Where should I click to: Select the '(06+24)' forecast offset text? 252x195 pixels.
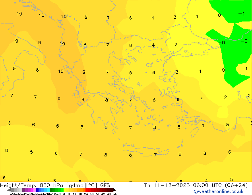coord(236,185)
